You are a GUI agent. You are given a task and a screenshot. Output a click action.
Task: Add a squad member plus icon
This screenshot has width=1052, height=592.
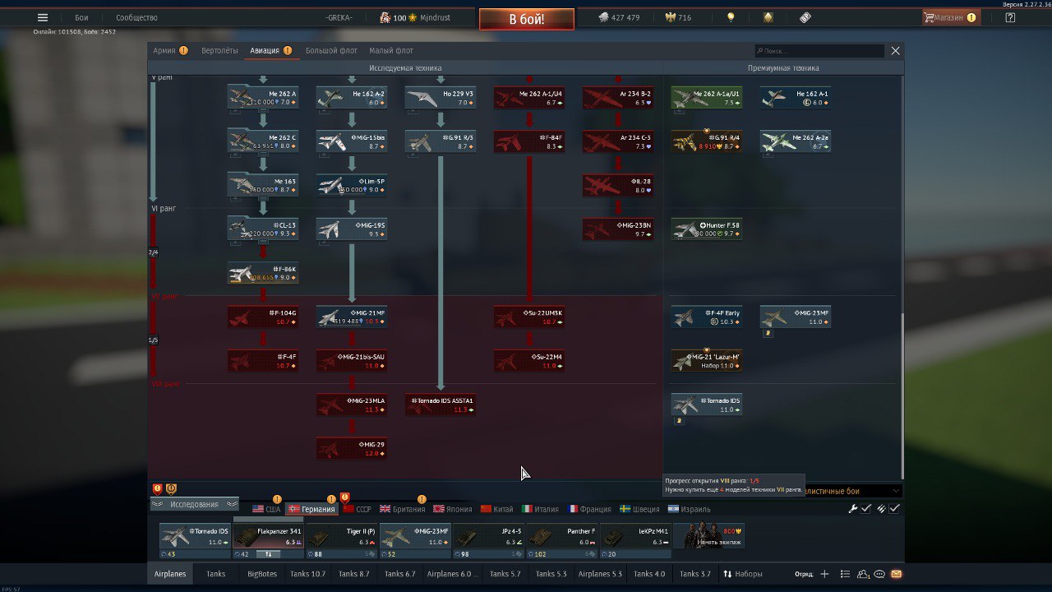[x=824, y=574]
